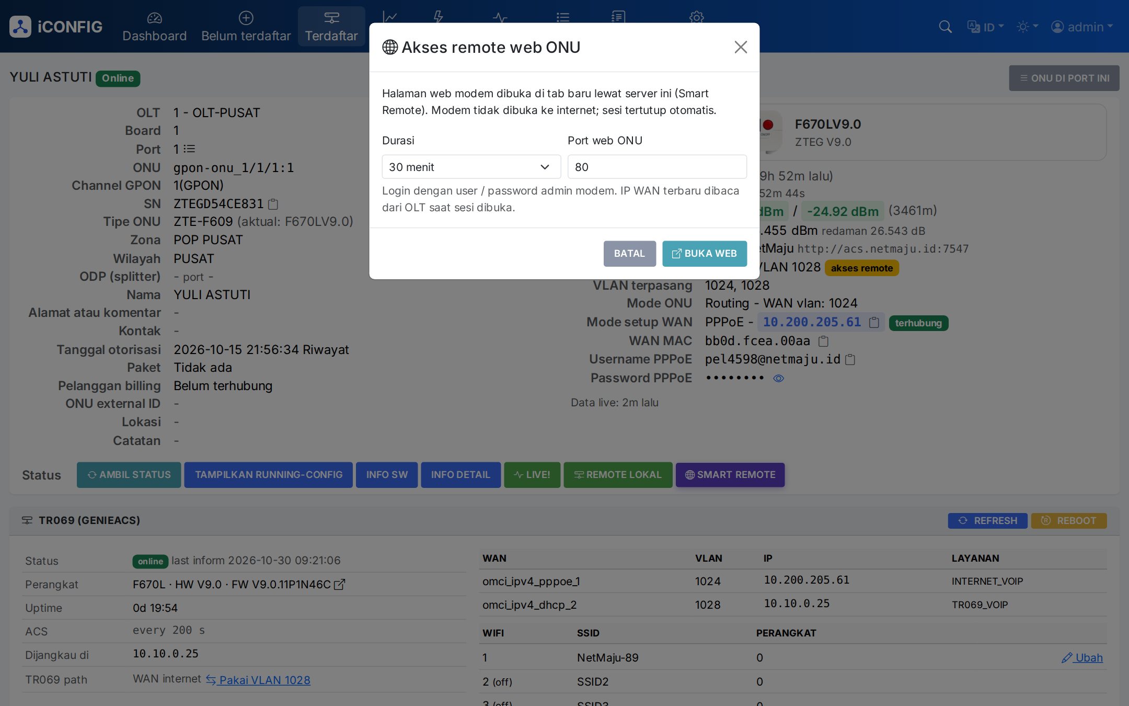Open the lightning bolt icon menu in navbar

(x=438, y=17)
